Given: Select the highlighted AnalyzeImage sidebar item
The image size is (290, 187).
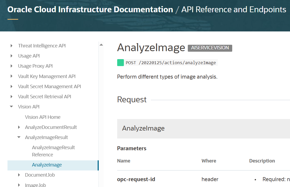Looking at the screenshot, I should click(x=53, y=165).
